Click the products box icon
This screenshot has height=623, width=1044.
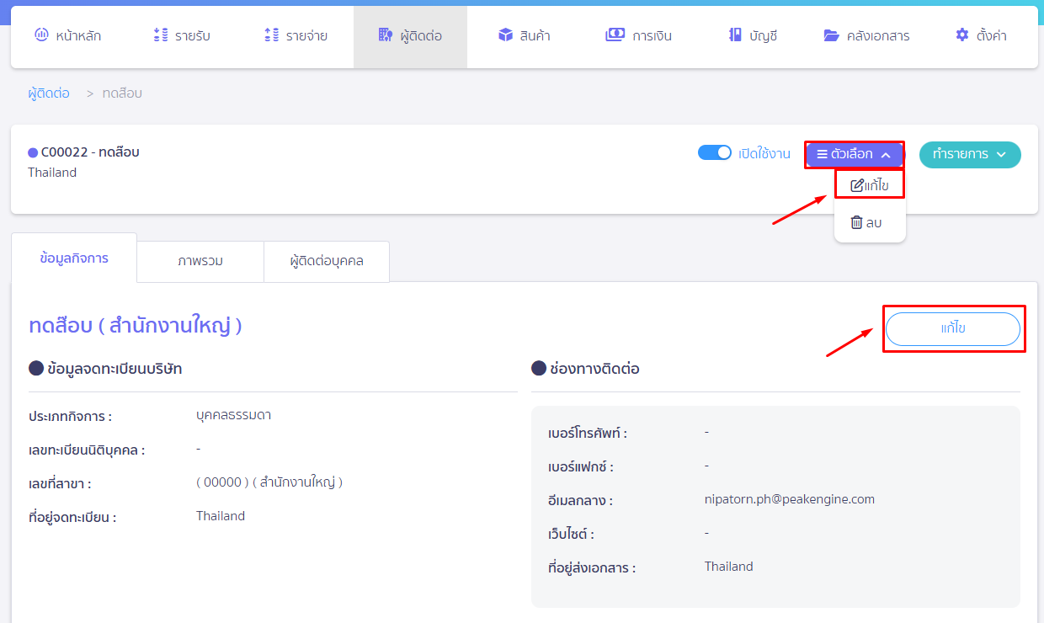coord(505,35)
